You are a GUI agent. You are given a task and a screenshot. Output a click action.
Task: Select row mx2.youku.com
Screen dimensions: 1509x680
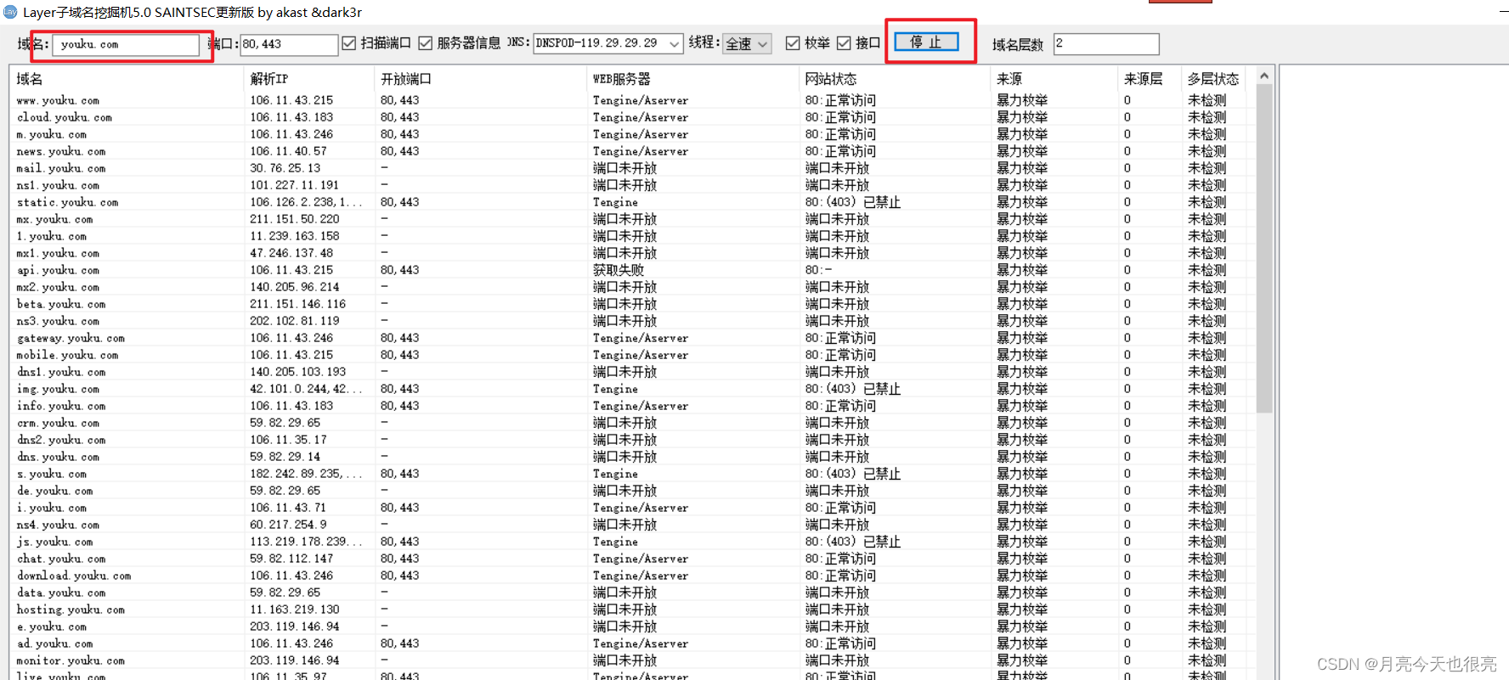pyautogui.click(x=633, y=287)
